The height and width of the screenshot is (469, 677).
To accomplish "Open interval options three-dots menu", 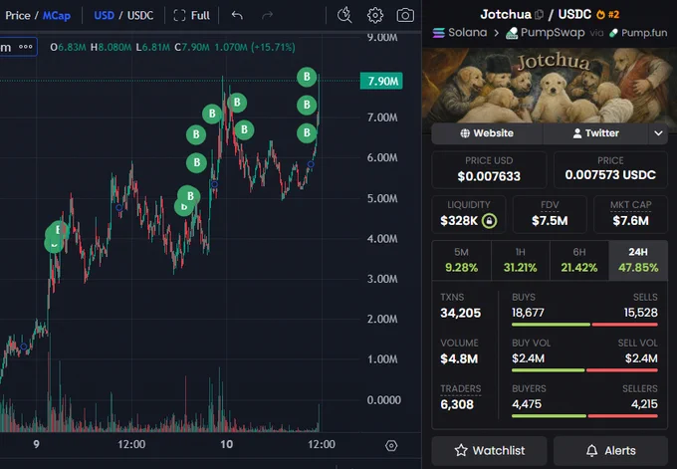I will point(26,47).
